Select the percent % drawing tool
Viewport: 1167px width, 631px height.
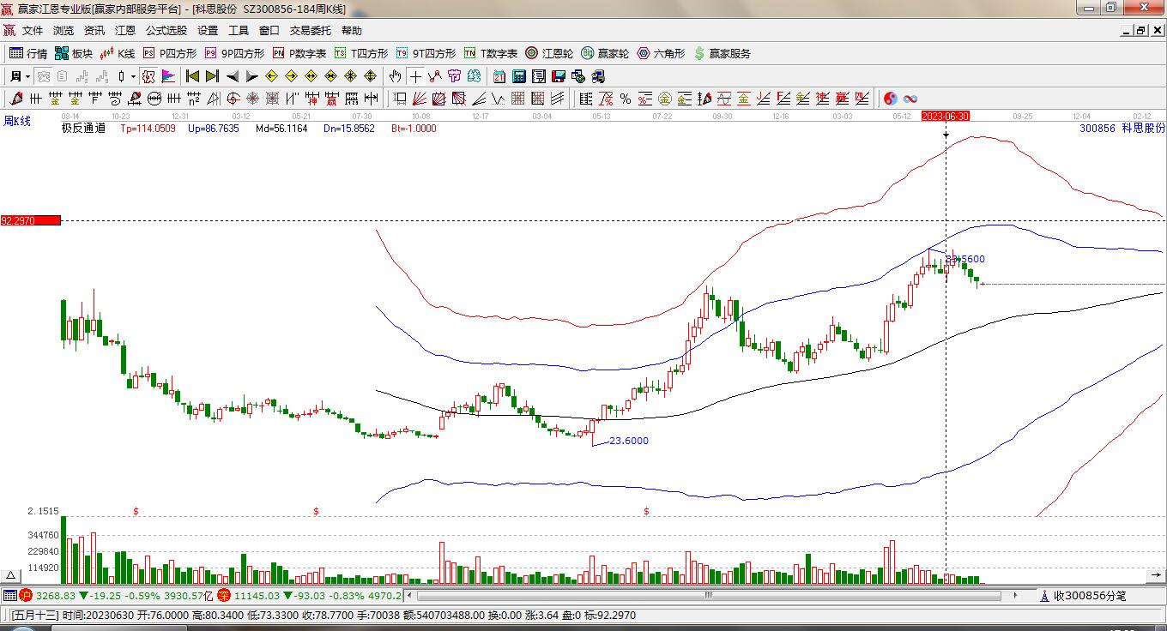(x=626, y=99)
